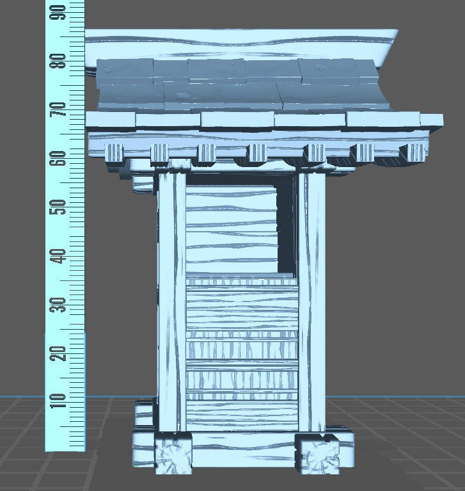Click the 70 mark on the ruler
The image size is (465, 491).
tap(61, 109)
